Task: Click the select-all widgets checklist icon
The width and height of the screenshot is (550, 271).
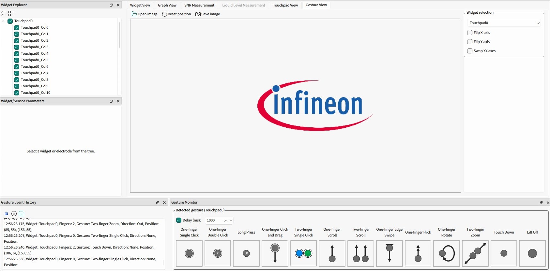Action: pyautogui.click(x=4, y=13)
